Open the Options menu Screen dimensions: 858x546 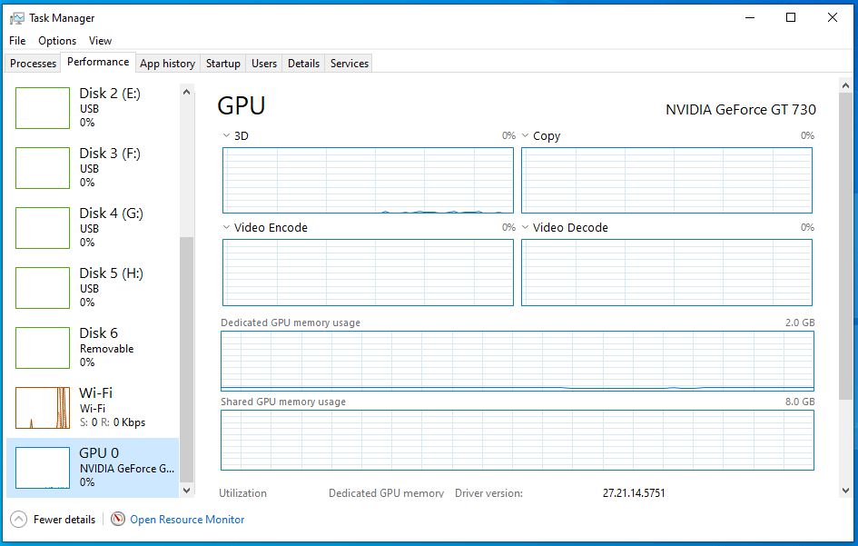point(57,41)
